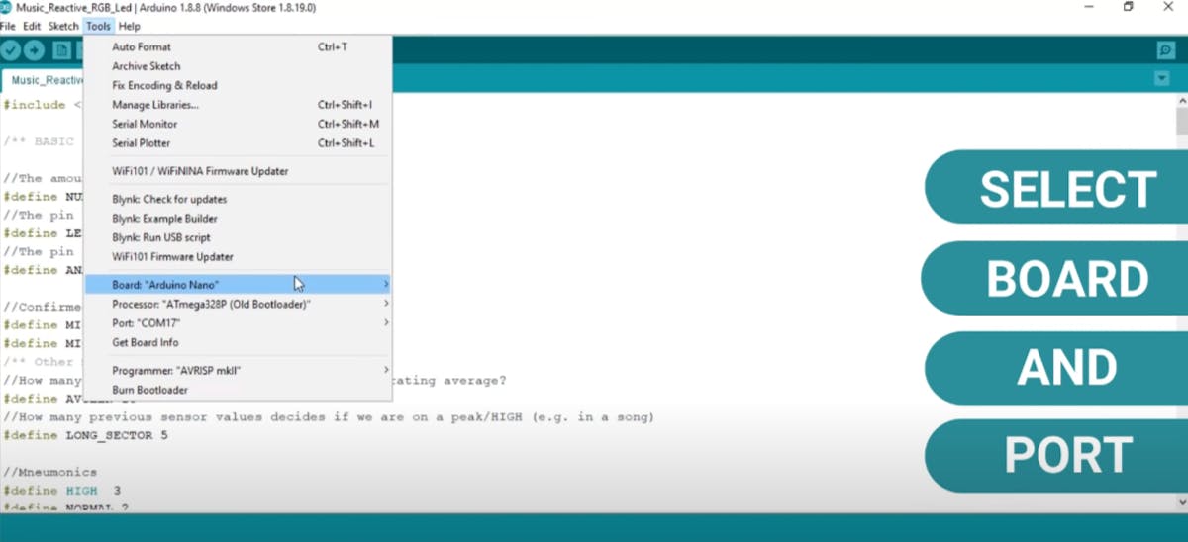Click the Arduino logo in title bar
This screenshot has height=542, width=1188.
coord(6,7)
